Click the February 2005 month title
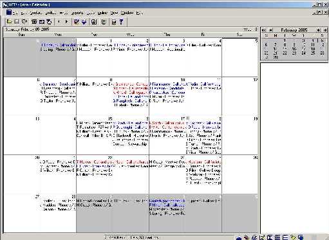 point(294,30)
